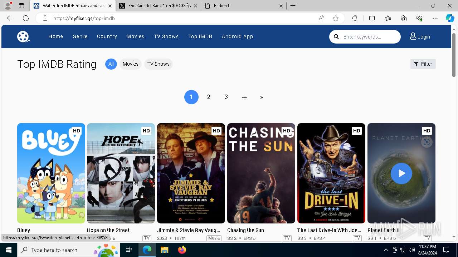The height and width of the screenshot is (257, 458).
Task: Go to next page arrow
Action: (x=244, y=97)
